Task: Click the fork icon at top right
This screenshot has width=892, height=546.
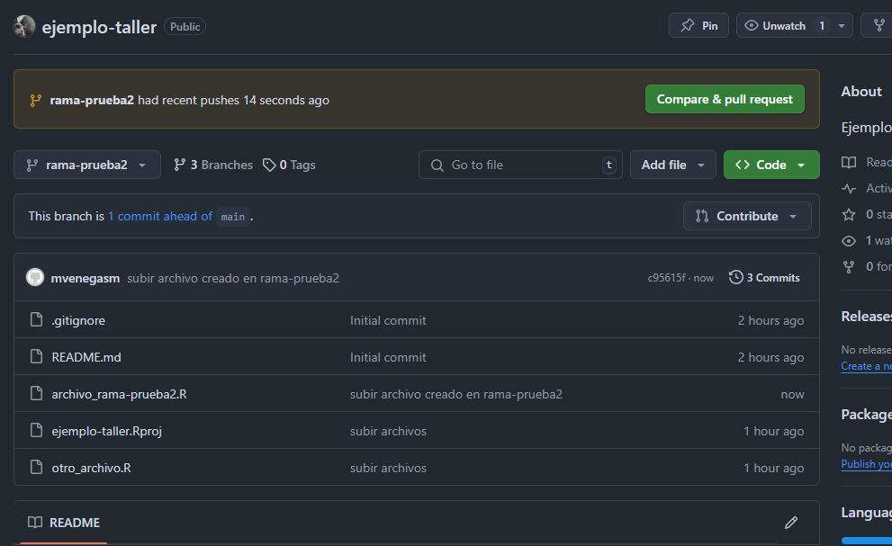Action: 878,25
